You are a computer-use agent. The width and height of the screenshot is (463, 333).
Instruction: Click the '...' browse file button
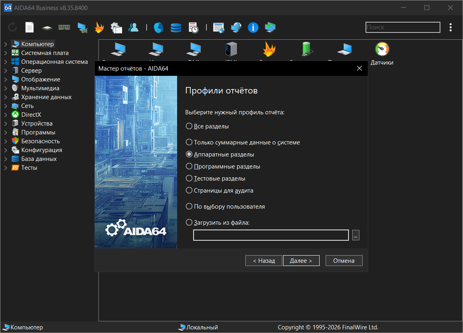click(356, 236)
